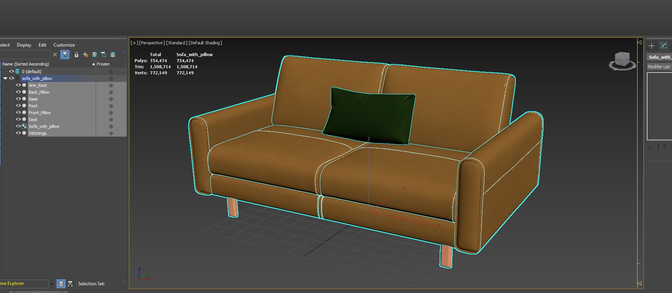The height and width of the screenshot is (293, 672).
Task: Hide Stitchings with its eye icon
Action: click(x=18, y=133)
